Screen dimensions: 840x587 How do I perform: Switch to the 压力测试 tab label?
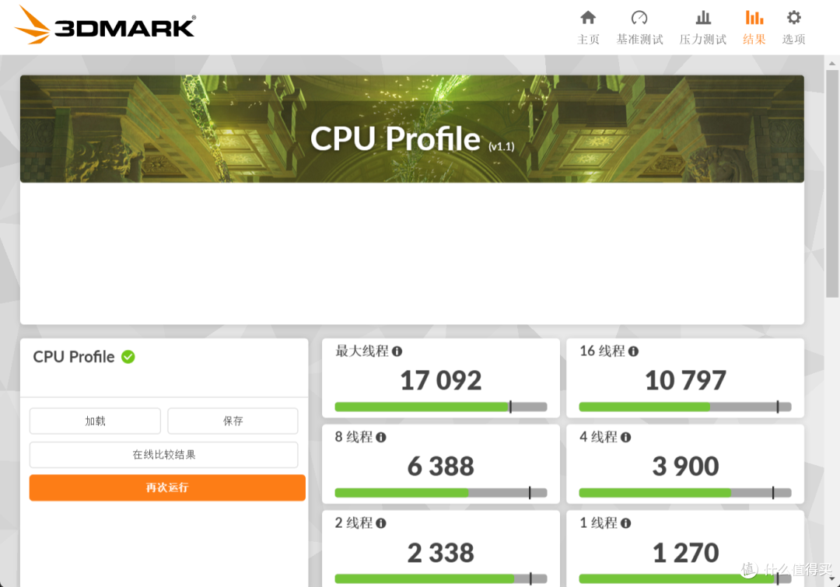point(703,39)
